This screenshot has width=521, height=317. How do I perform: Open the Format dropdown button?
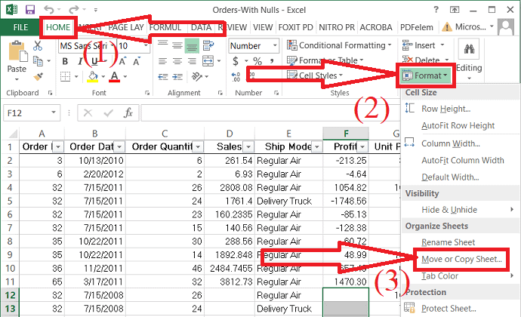pyautogui.click(x=426, y=75)
